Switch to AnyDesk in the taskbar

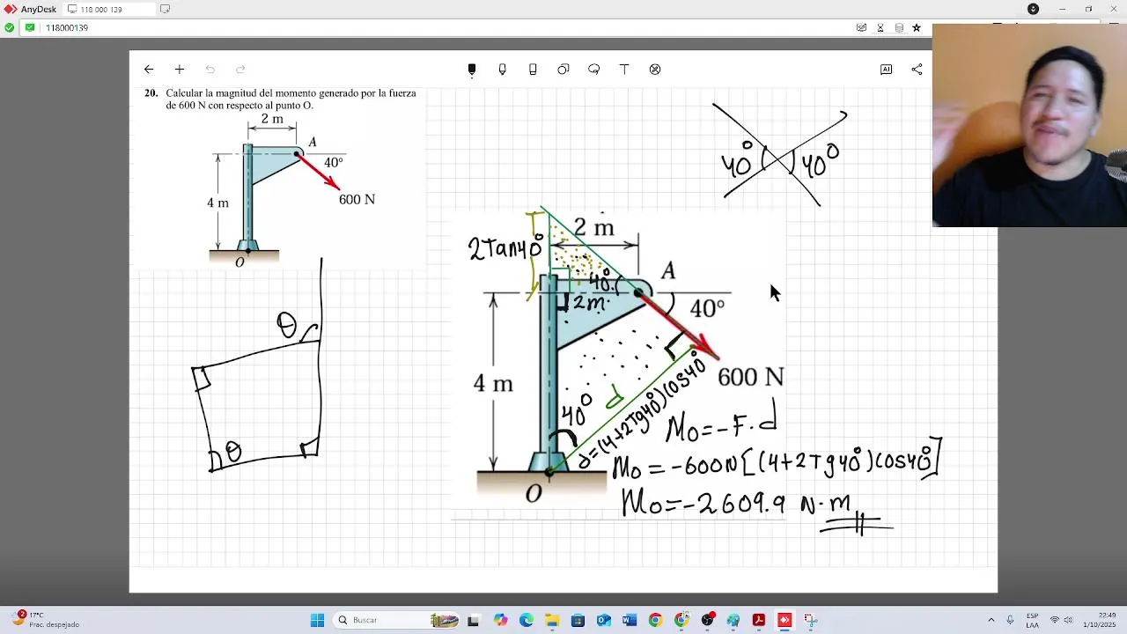point(784,620)
